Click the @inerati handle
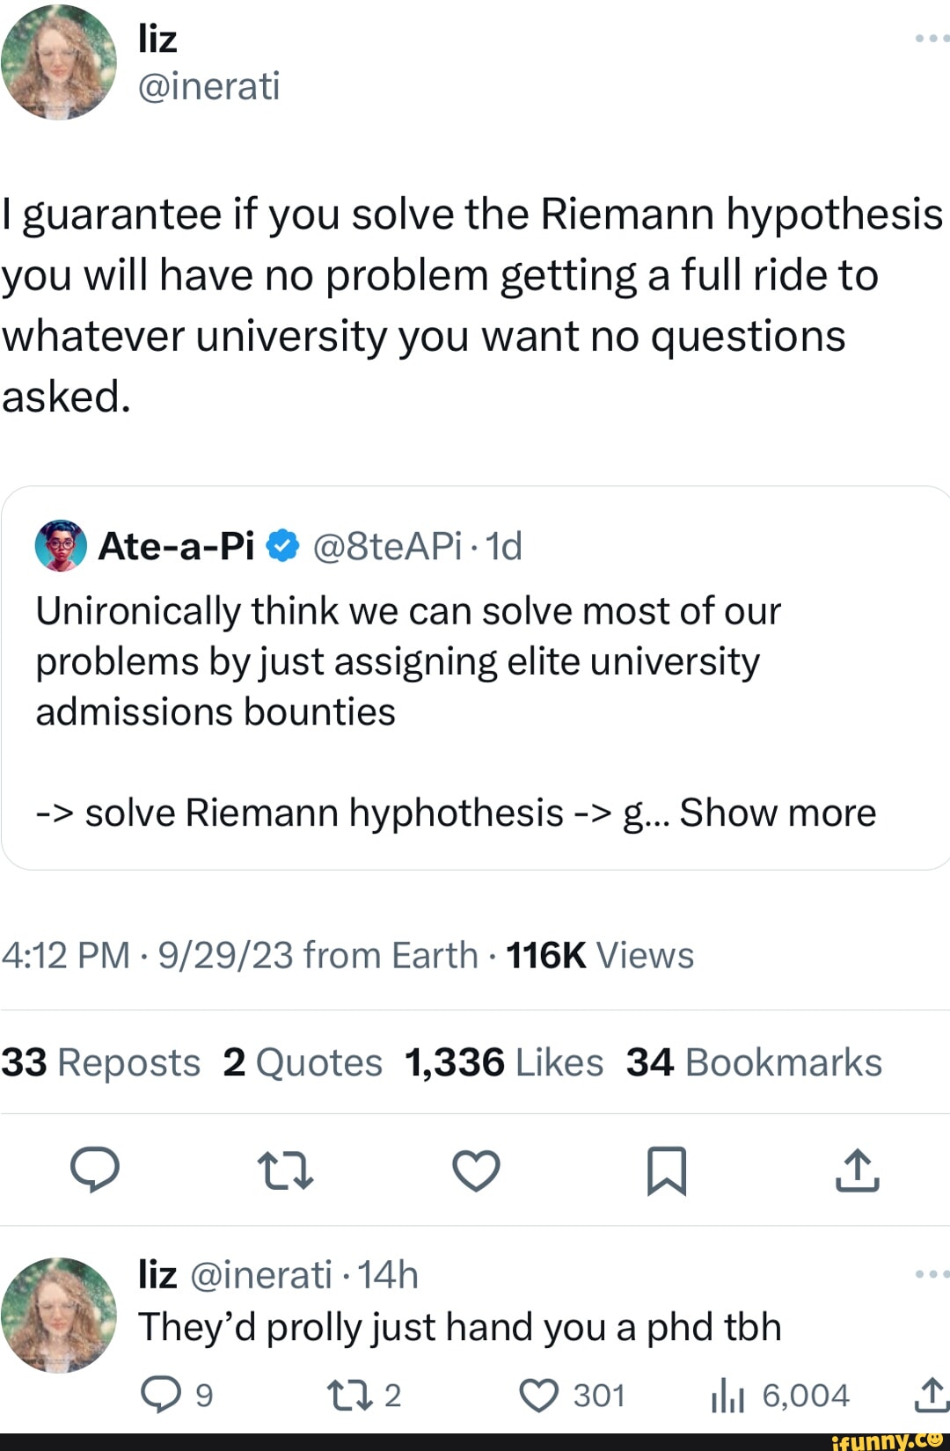Image resolution: width=950 pixels, height=1451 pixels. click(211, 87)
